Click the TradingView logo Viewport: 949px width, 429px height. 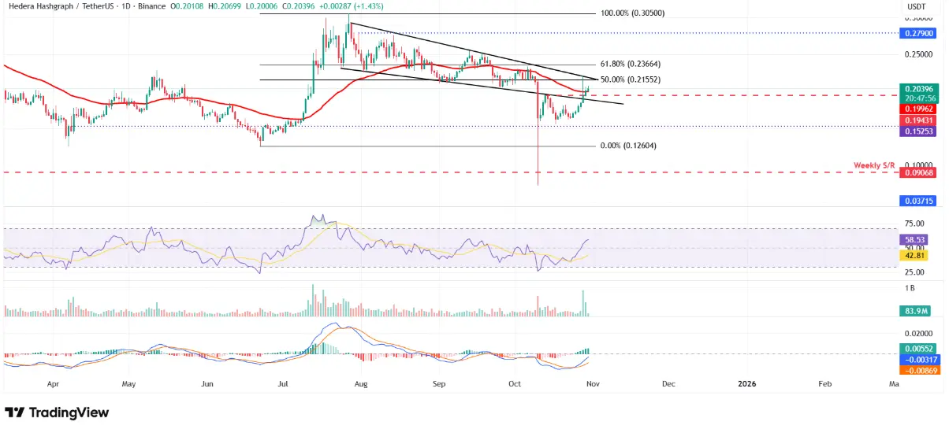click(57, 412)
